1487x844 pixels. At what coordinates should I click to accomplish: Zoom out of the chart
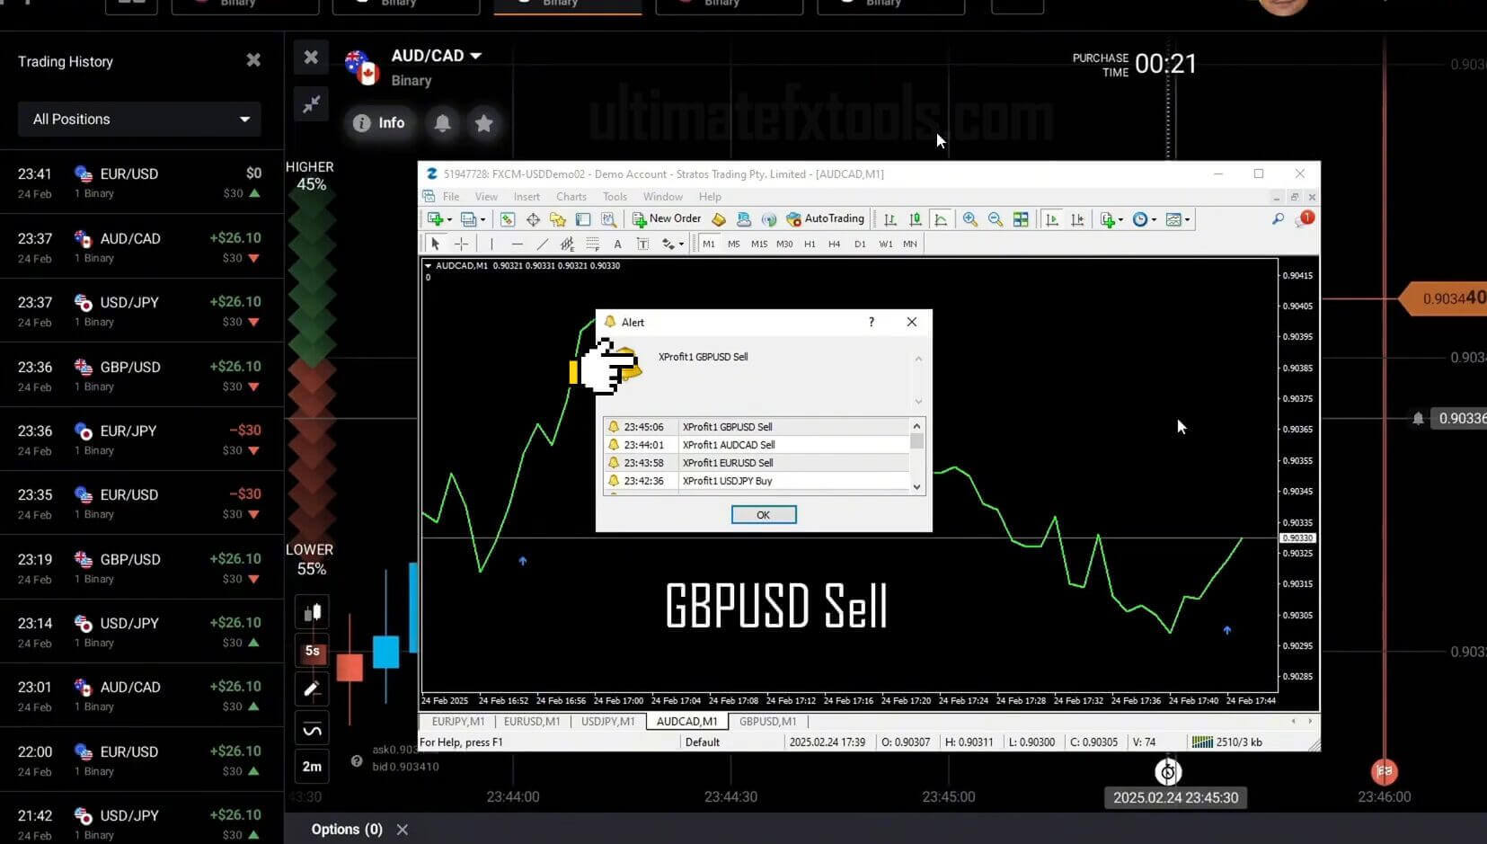tap(996, 218)
